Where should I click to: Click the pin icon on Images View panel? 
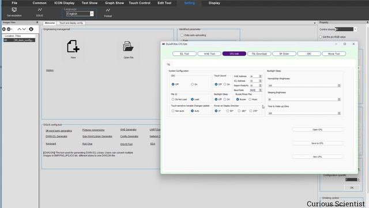[x=37, y=23]
